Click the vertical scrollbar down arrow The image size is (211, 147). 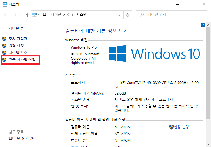pyautogui.click(x=208, y=144)
